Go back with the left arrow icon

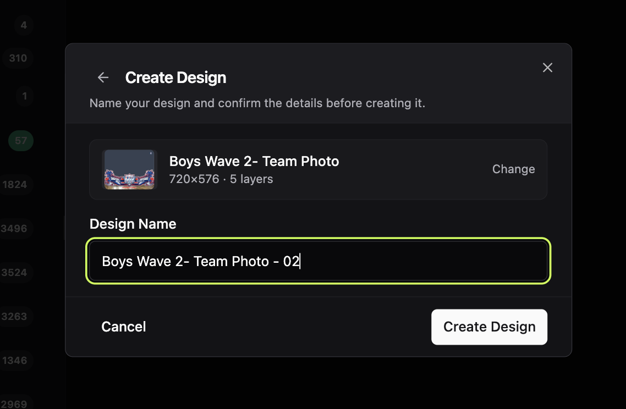click(103, 78)
